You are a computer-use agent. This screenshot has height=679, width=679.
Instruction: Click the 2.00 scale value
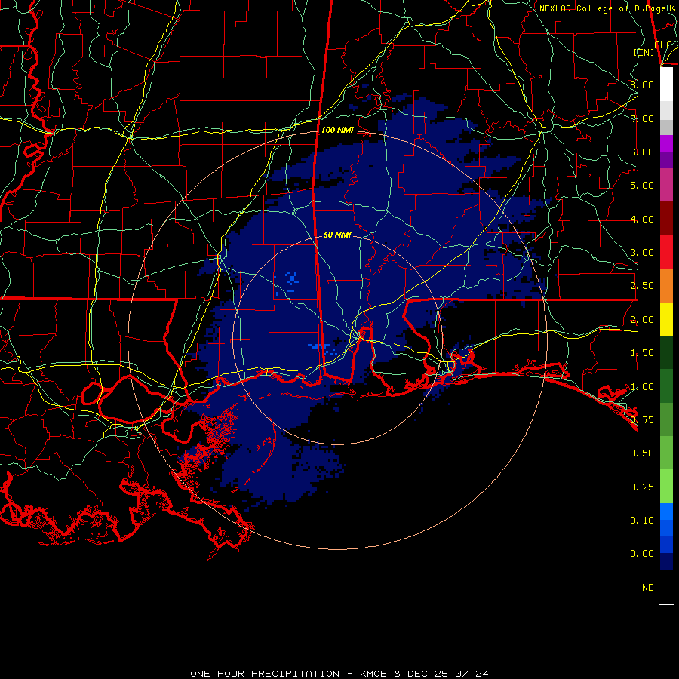tap(642, 320)
